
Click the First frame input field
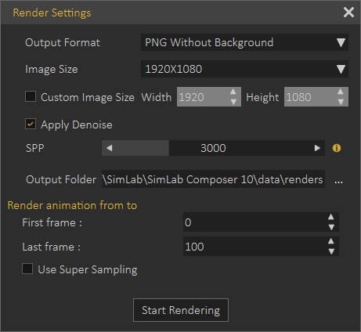pyautogui.click(x=261, y=222)
